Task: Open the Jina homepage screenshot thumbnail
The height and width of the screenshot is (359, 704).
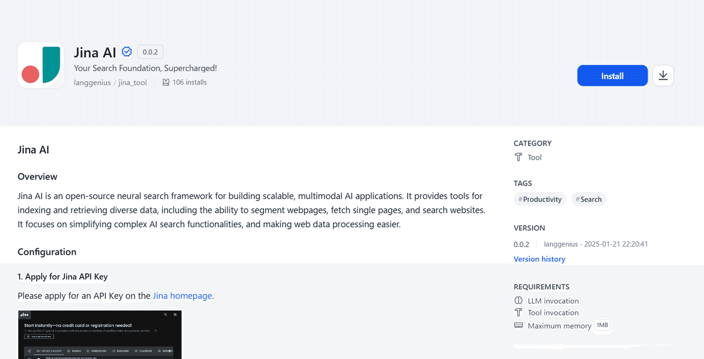Action: click(x=100, y=334)
